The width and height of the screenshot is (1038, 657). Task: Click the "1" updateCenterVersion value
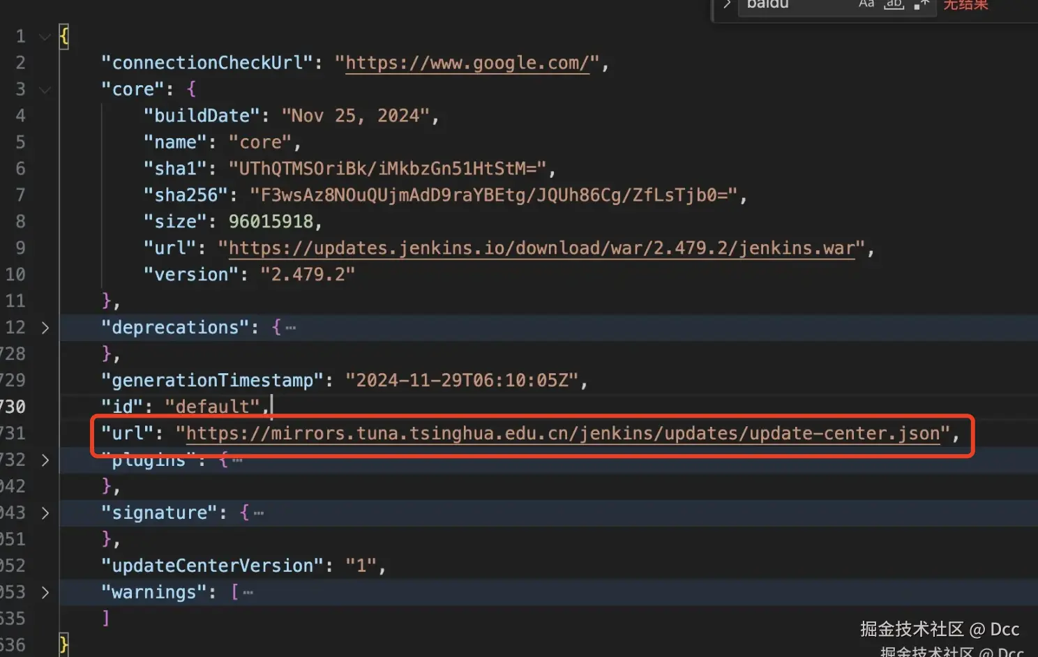click(x=361, y=566)
